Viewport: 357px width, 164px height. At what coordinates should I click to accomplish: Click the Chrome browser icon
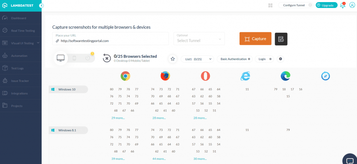(x=125, y=76)
